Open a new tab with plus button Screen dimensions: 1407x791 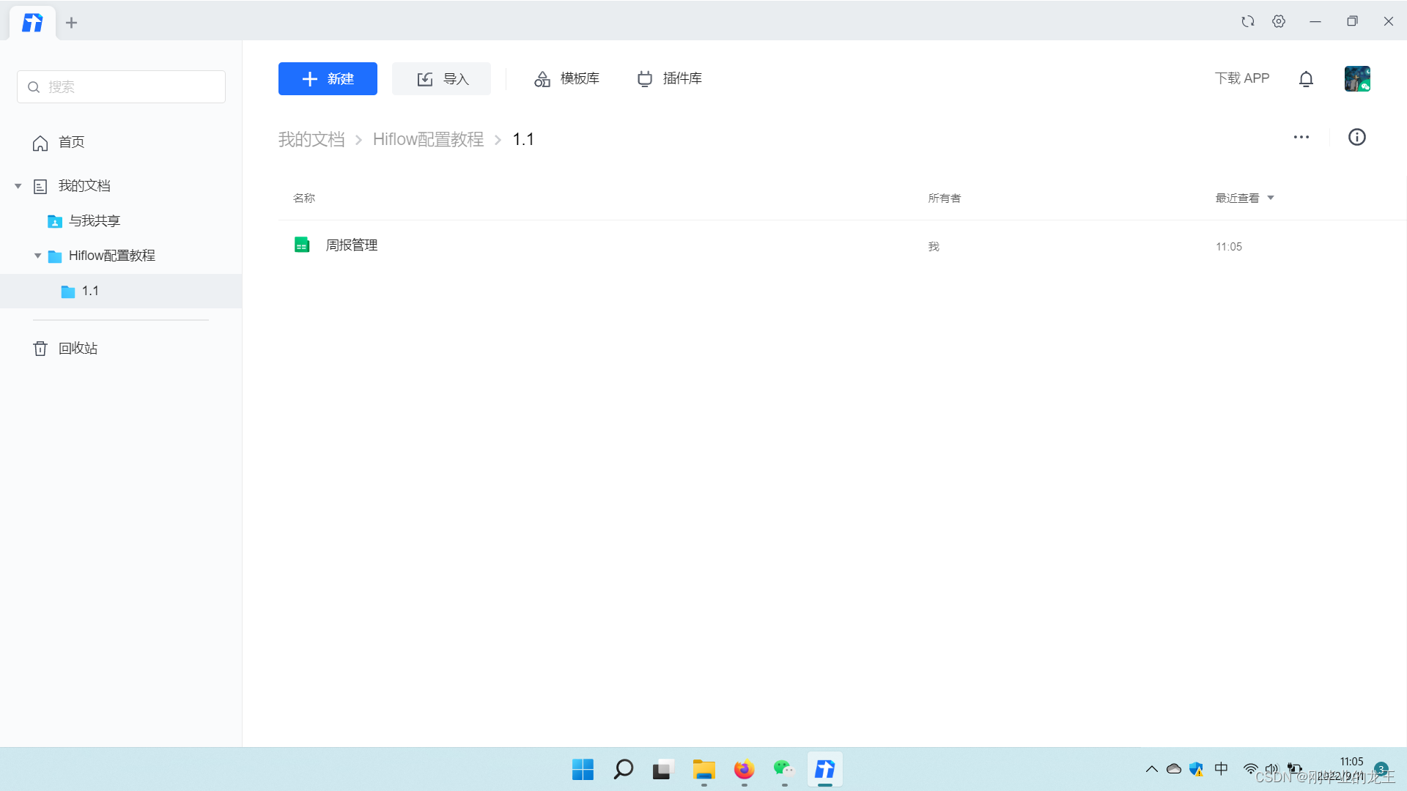[x=71, y=23]
